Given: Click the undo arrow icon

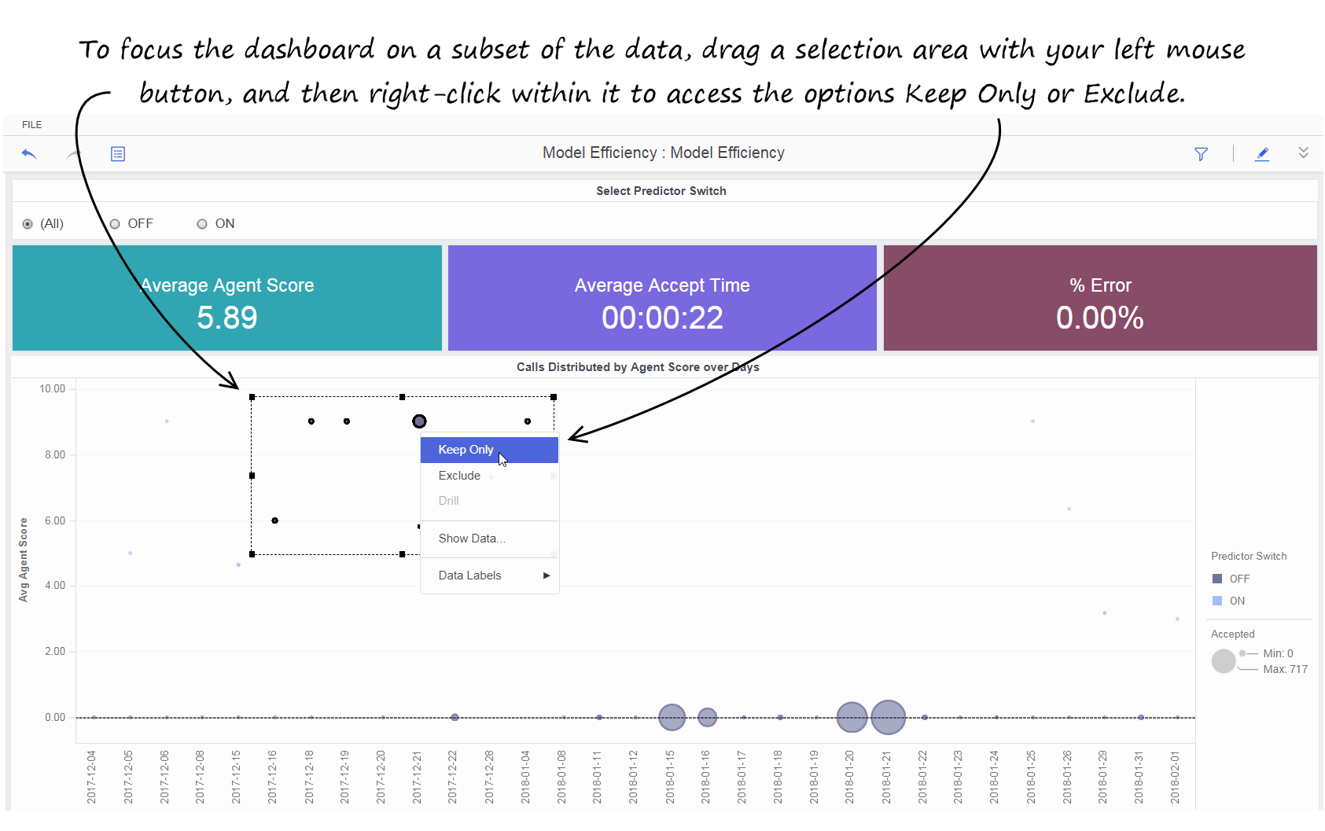Looking at the screenshot, I should pos(29,154).
